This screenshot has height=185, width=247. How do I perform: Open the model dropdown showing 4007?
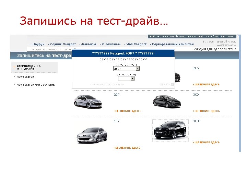click(126, 69)
